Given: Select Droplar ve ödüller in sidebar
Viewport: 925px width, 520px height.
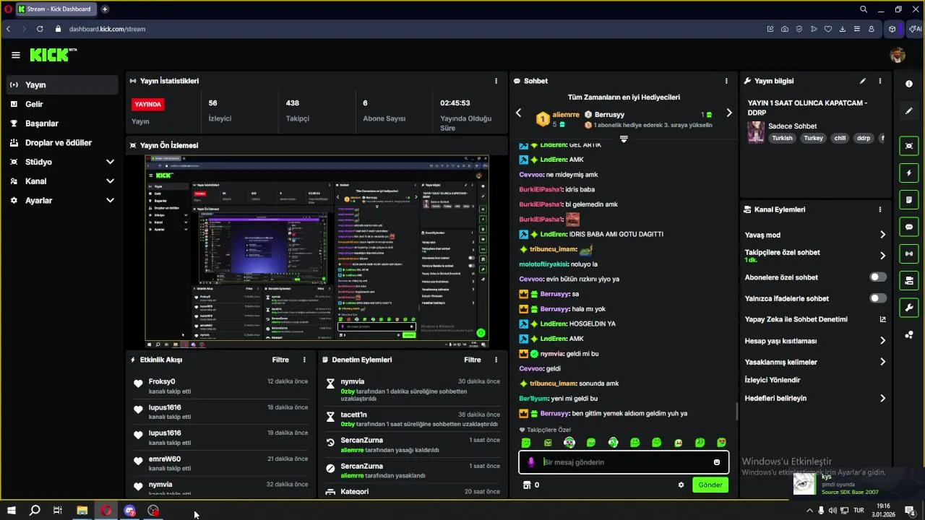Looking at the screenshot, I should 63,143.
